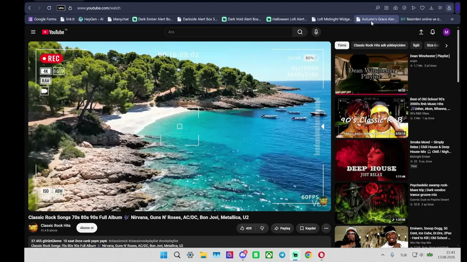Viewport: 467px width, 262px height.
Task: Open the Autumn's Grace Alert bookmark
Action: 376,19
